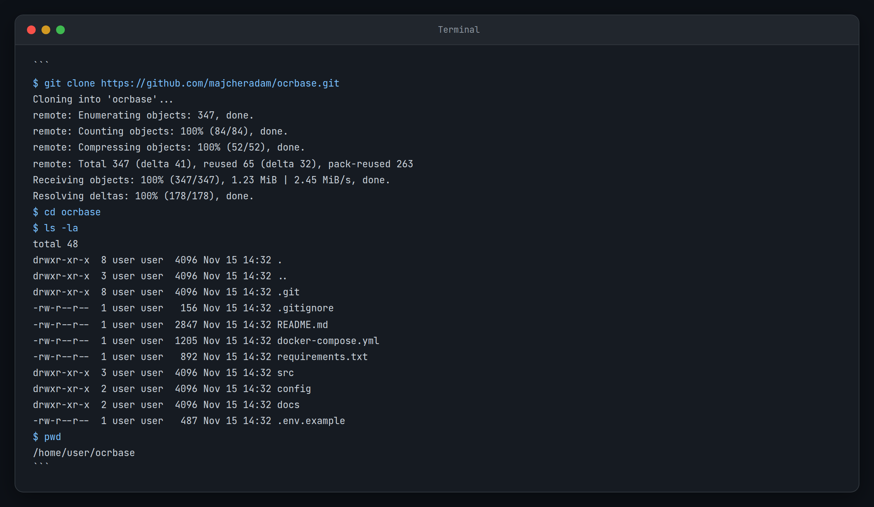Viewport: 874px width, 507px height.
Task: Click the config directory row
Action: (x=172, y=389)
